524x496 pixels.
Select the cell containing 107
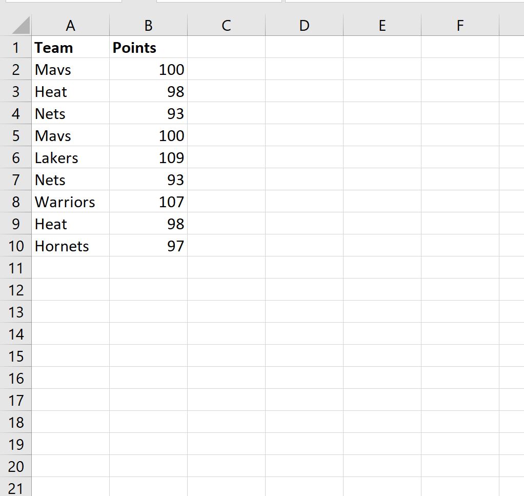(148, 202)
